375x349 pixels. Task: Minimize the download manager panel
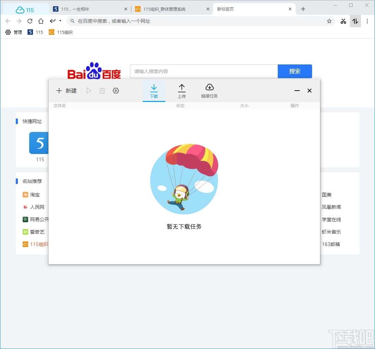(297, 91)
